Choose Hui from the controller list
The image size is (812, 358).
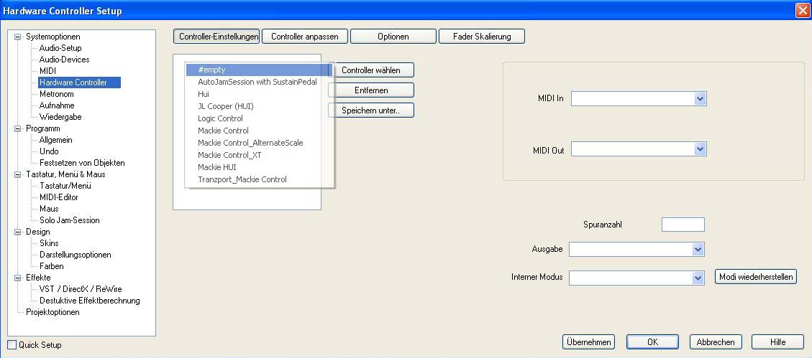click(259, 94)
